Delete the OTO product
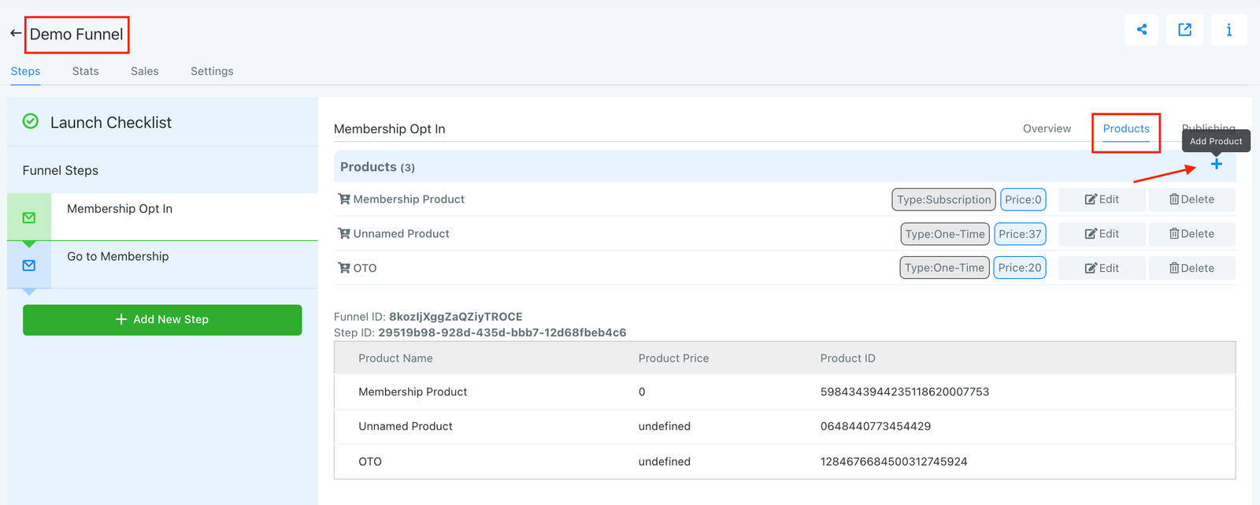The height and width of the screenshot is (505, 1260). point(1191,268)
